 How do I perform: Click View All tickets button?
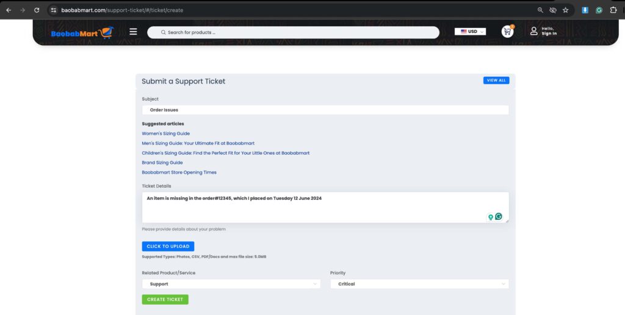coord(496,80)
